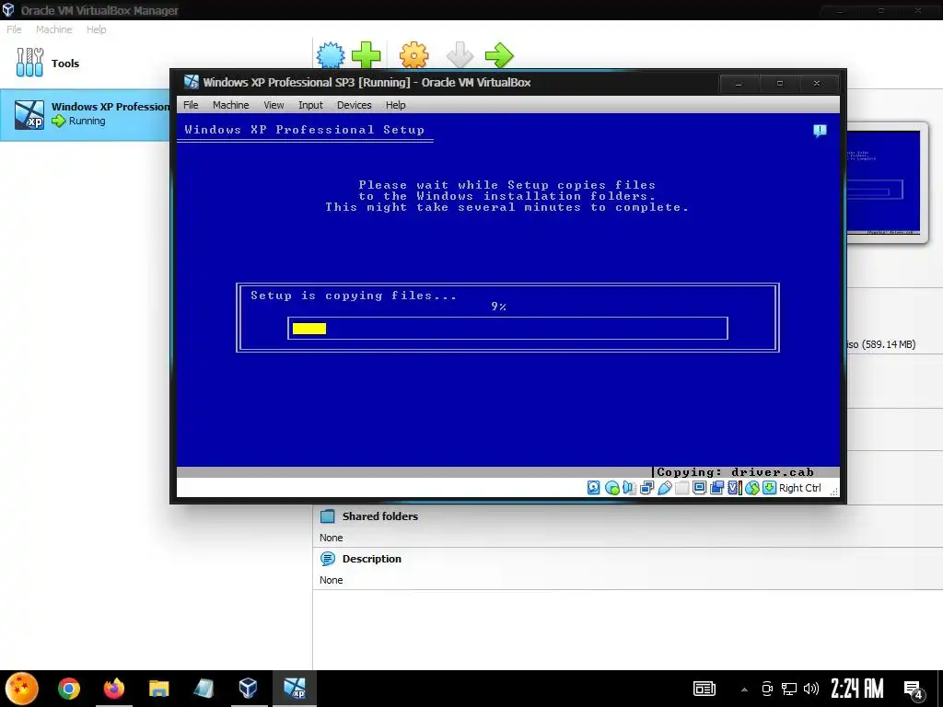943x707 pixels.
Task: Open the Input menu of the VM window
Action: tap(310, 105)
